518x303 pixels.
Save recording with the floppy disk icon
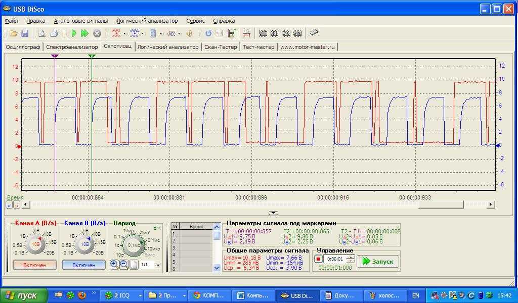click(x=25, y=33)
